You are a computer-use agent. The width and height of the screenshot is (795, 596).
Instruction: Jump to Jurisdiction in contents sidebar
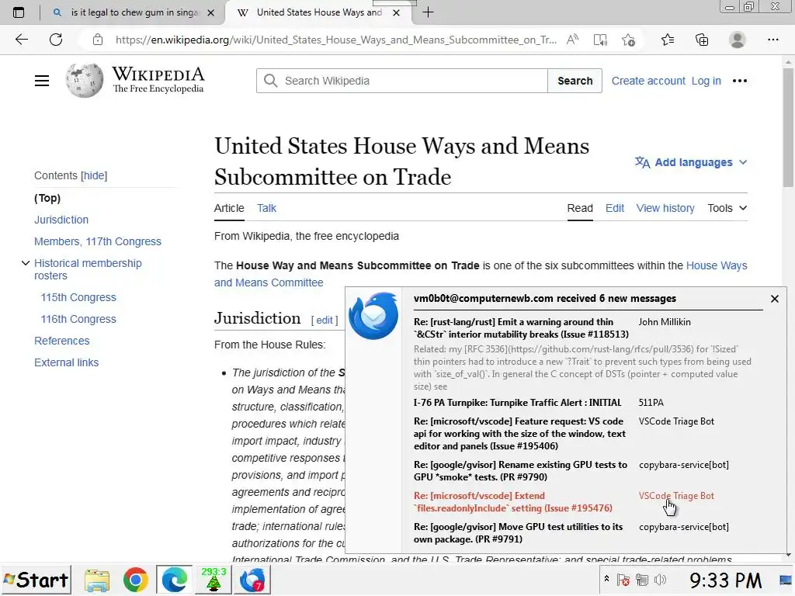[x=61, y=220]
